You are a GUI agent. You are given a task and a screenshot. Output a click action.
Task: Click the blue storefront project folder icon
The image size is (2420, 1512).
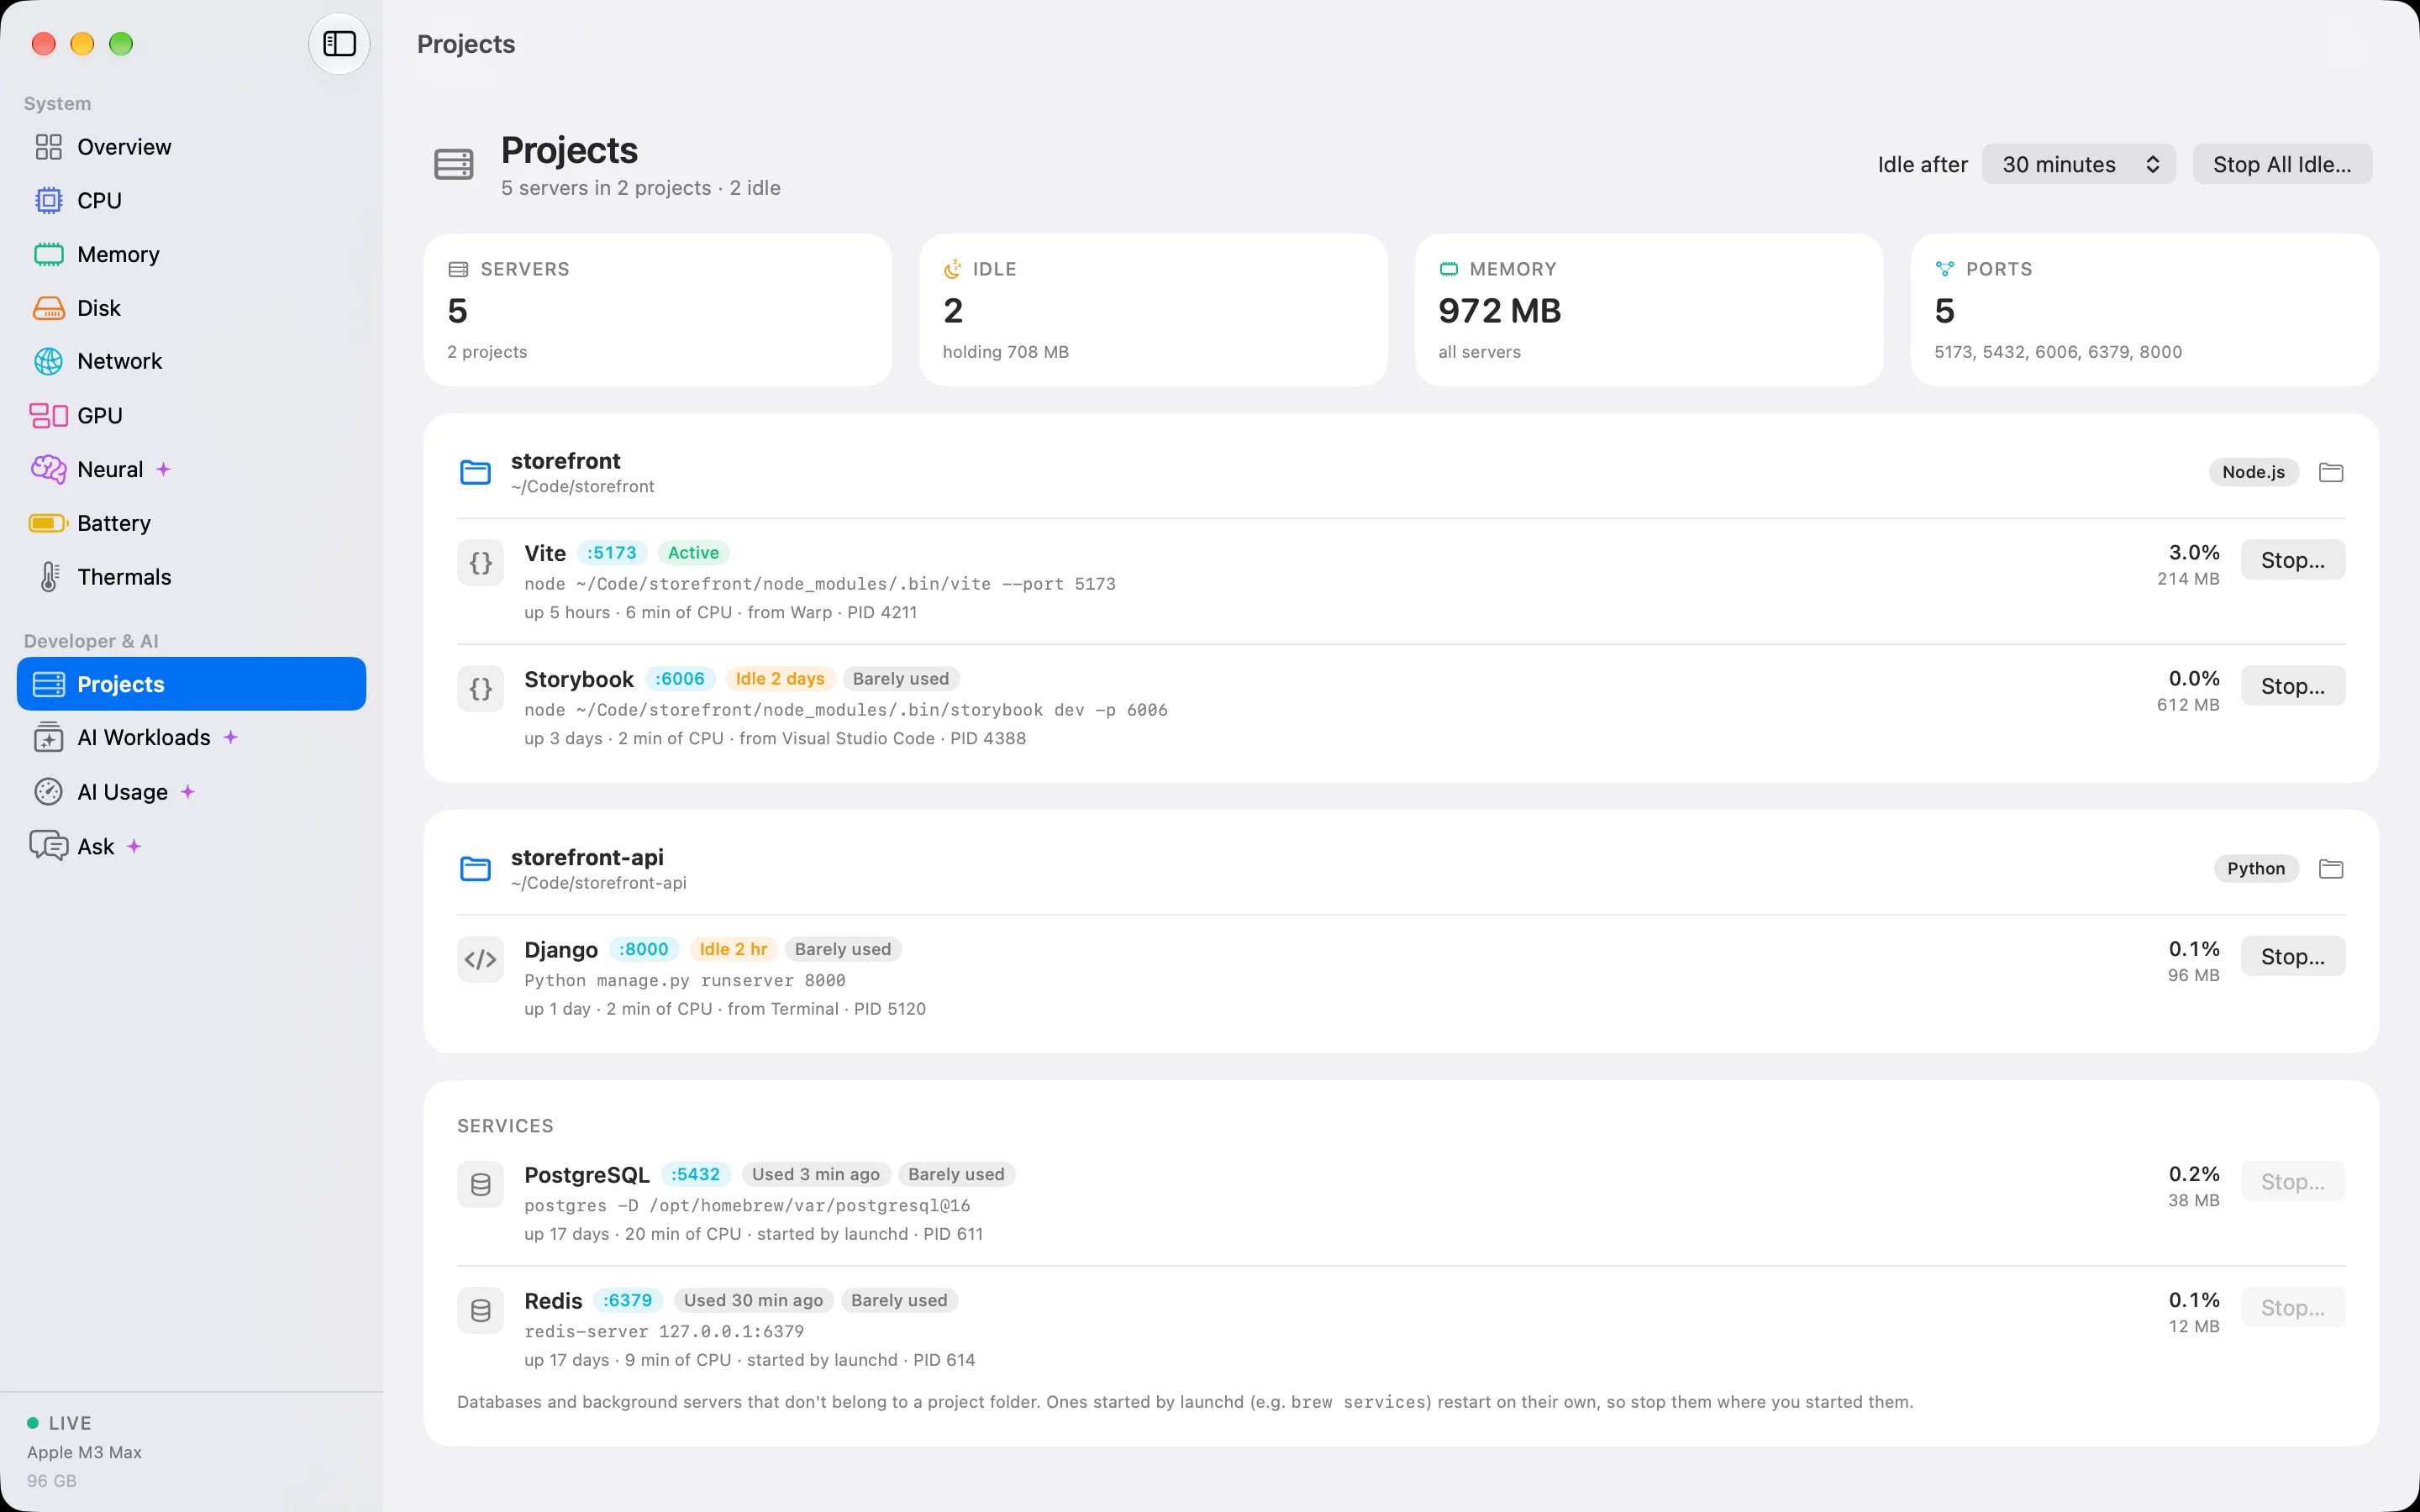pos(475,472)
